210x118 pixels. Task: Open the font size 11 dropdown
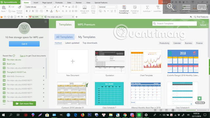(x=52, y=7)
